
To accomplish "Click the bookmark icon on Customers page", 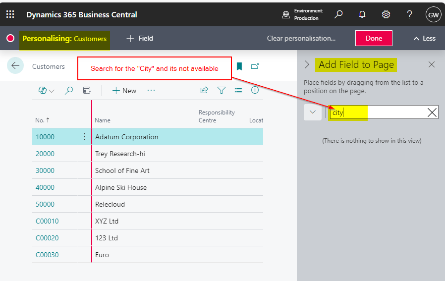I will [239, 66].
